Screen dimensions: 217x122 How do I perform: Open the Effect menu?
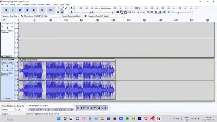coord(48,4)
